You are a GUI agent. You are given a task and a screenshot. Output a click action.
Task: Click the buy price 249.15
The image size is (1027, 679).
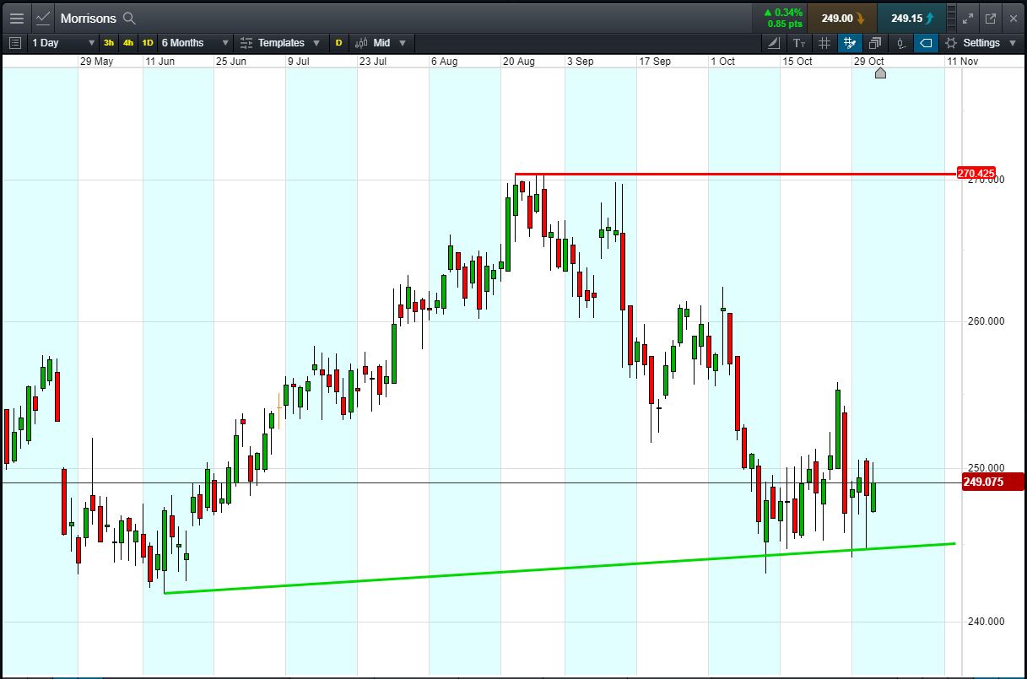(x=911, y=18)
